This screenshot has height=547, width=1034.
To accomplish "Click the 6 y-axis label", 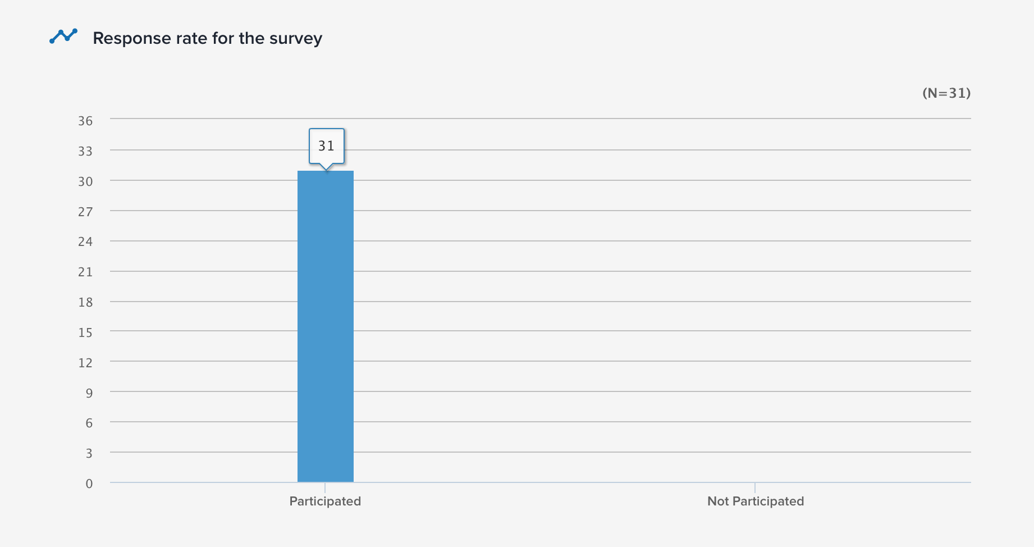I will point(89,423).
